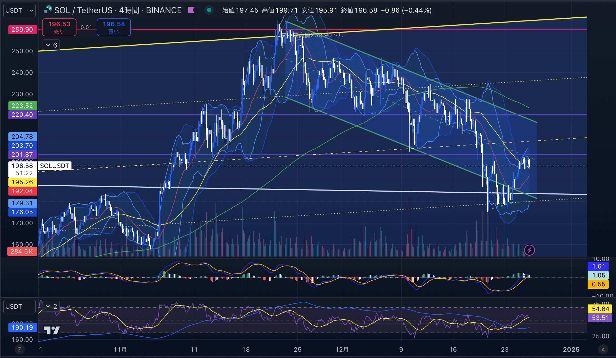Screen dimensions: 616x358
Task: Click the A auto-scale button at bottom right
Action: coord(603,349)
